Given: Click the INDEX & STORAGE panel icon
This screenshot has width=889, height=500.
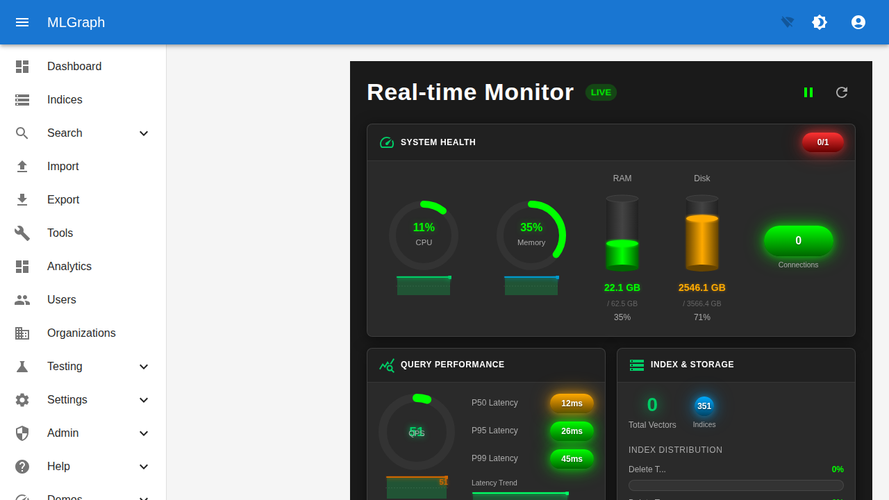Looking at the screenshot, I should tap(637, 365).
